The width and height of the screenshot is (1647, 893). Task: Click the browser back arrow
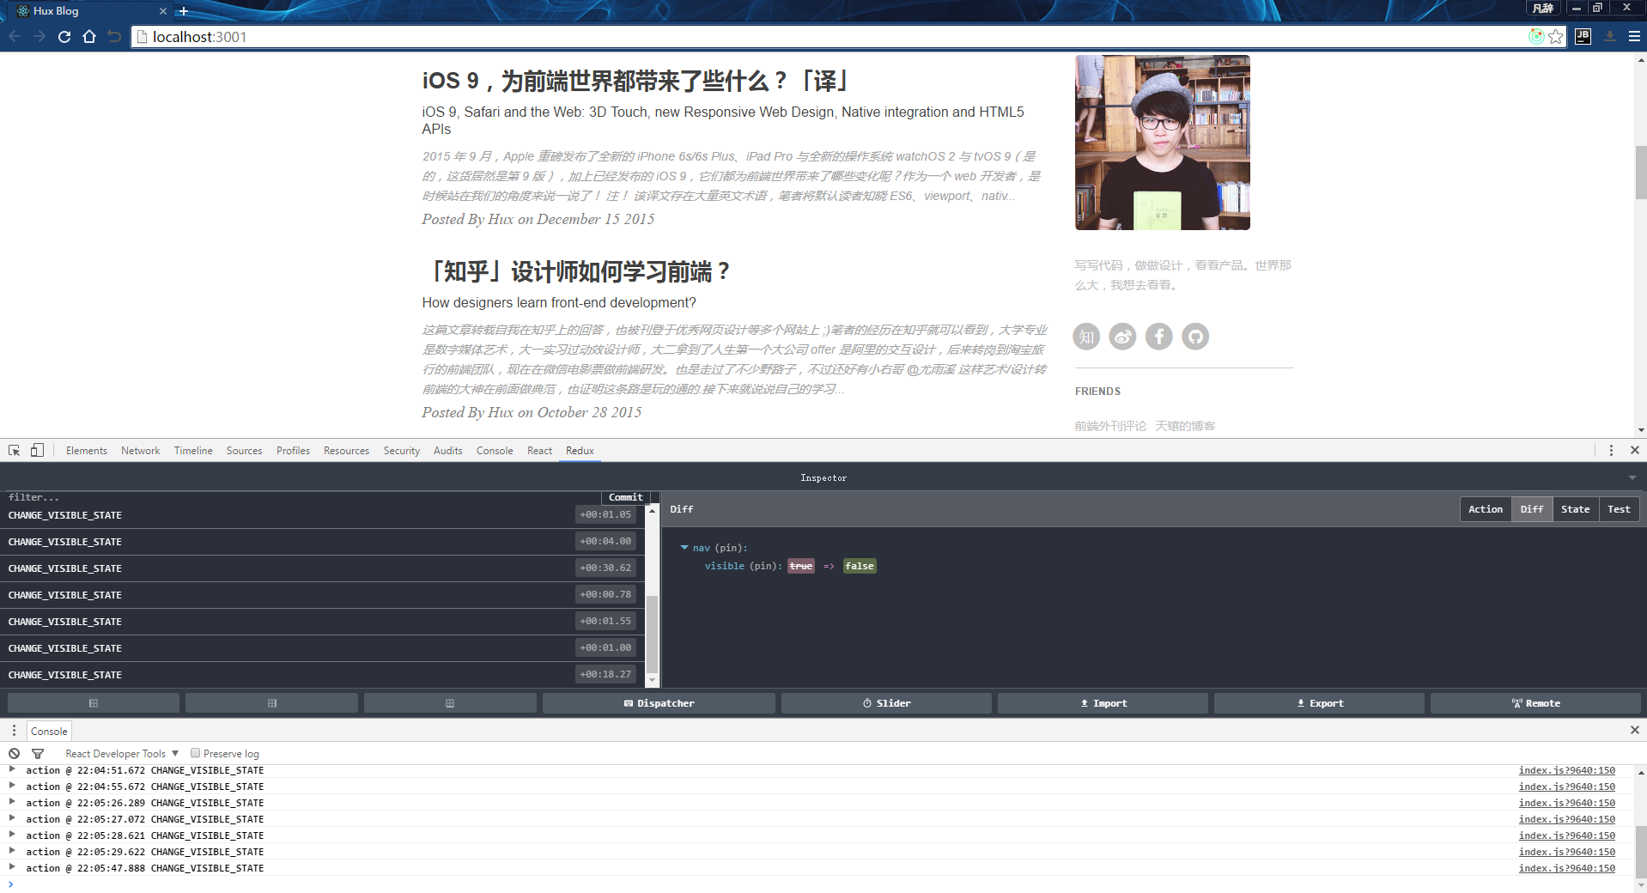pyautogui.click(x=15, y=36)
